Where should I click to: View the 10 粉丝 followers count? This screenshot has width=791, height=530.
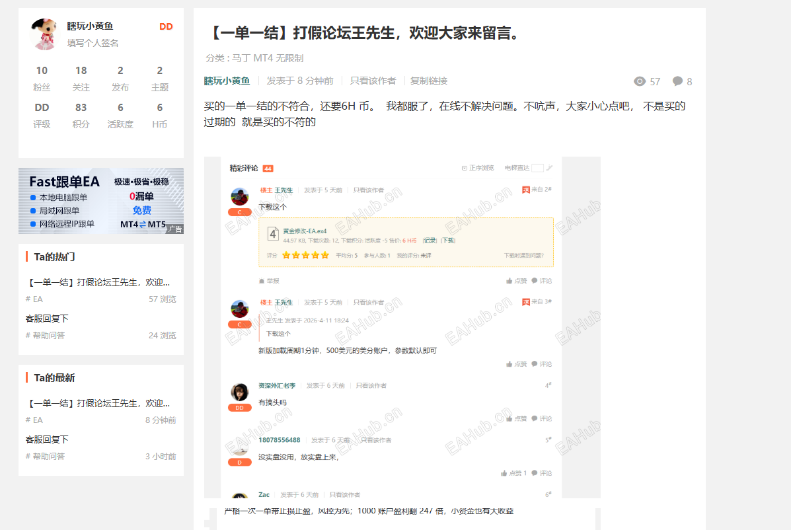(42, 79)
